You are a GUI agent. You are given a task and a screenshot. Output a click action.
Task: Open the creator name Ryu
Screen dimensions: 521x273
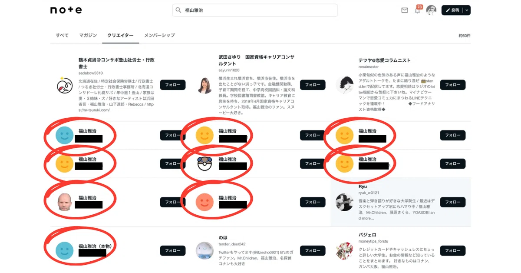(363, 186)
